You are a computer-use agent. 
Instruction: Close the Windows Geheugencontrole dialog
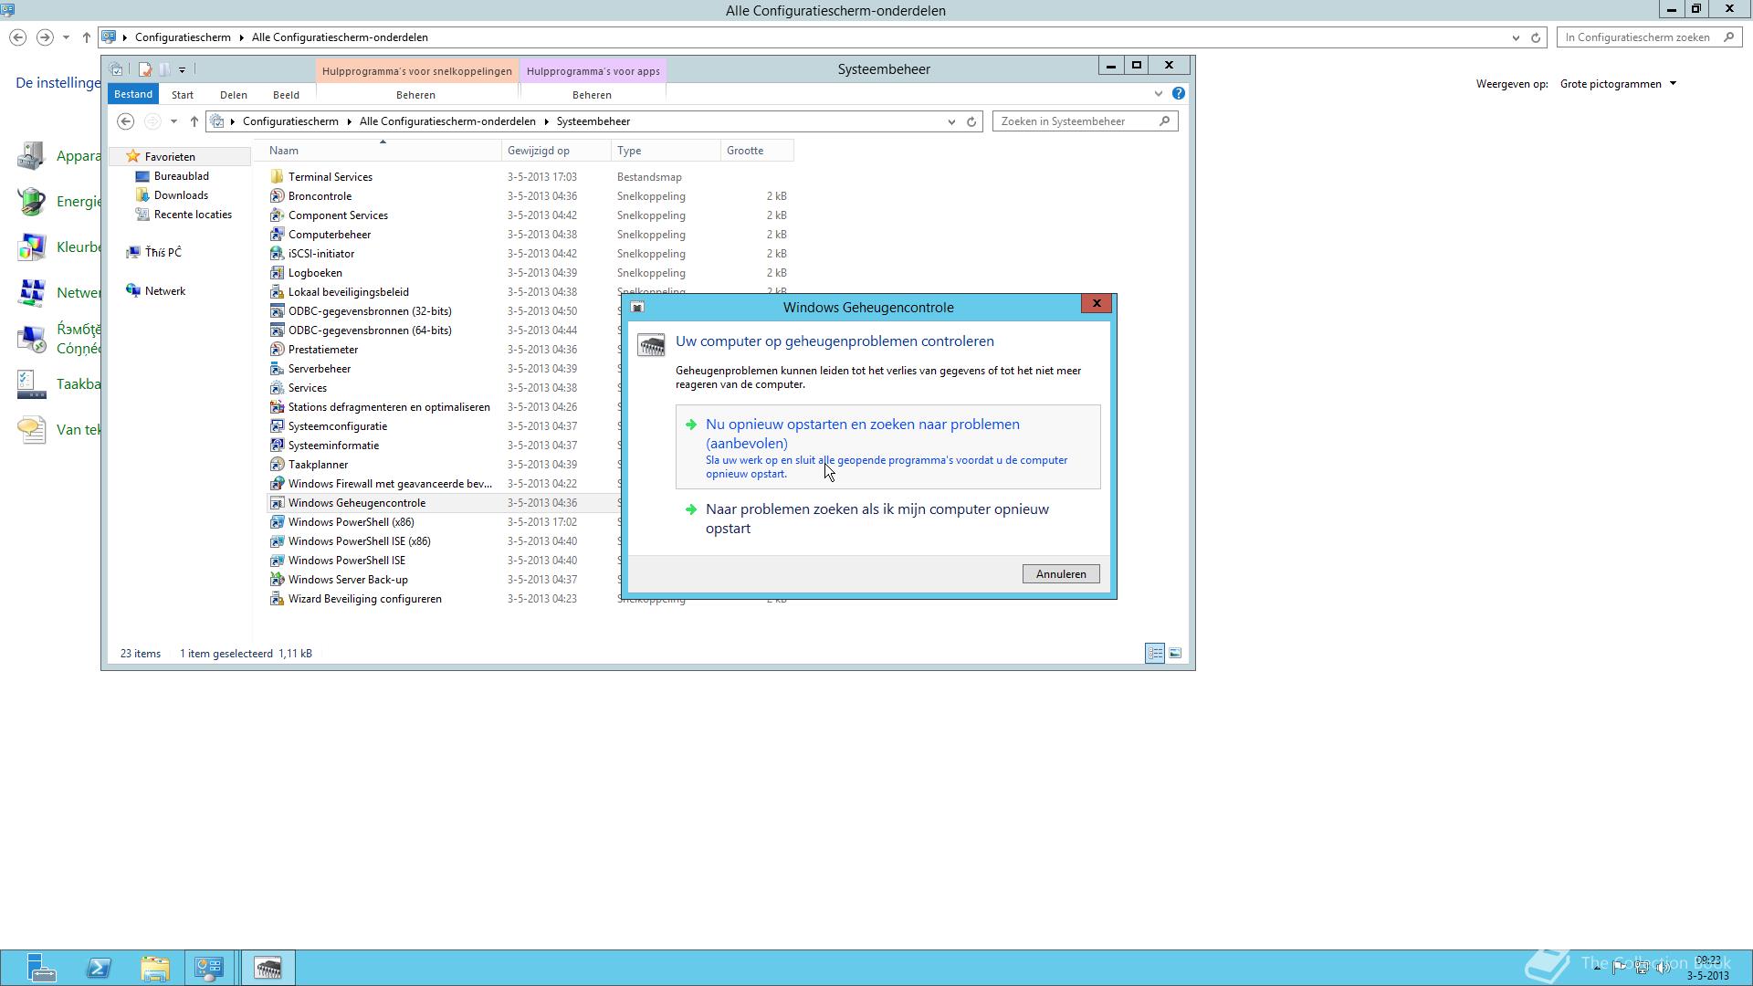[x=1097, y=303]
